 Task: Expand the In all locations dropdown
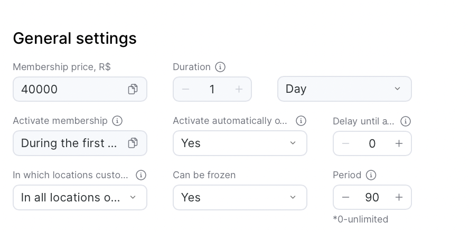pos(80,197)
